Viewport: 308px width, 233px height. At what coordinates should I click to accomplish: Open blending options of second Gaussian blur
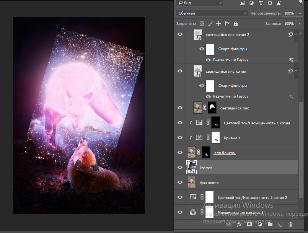pyautogui.click(x=291, y=96)
